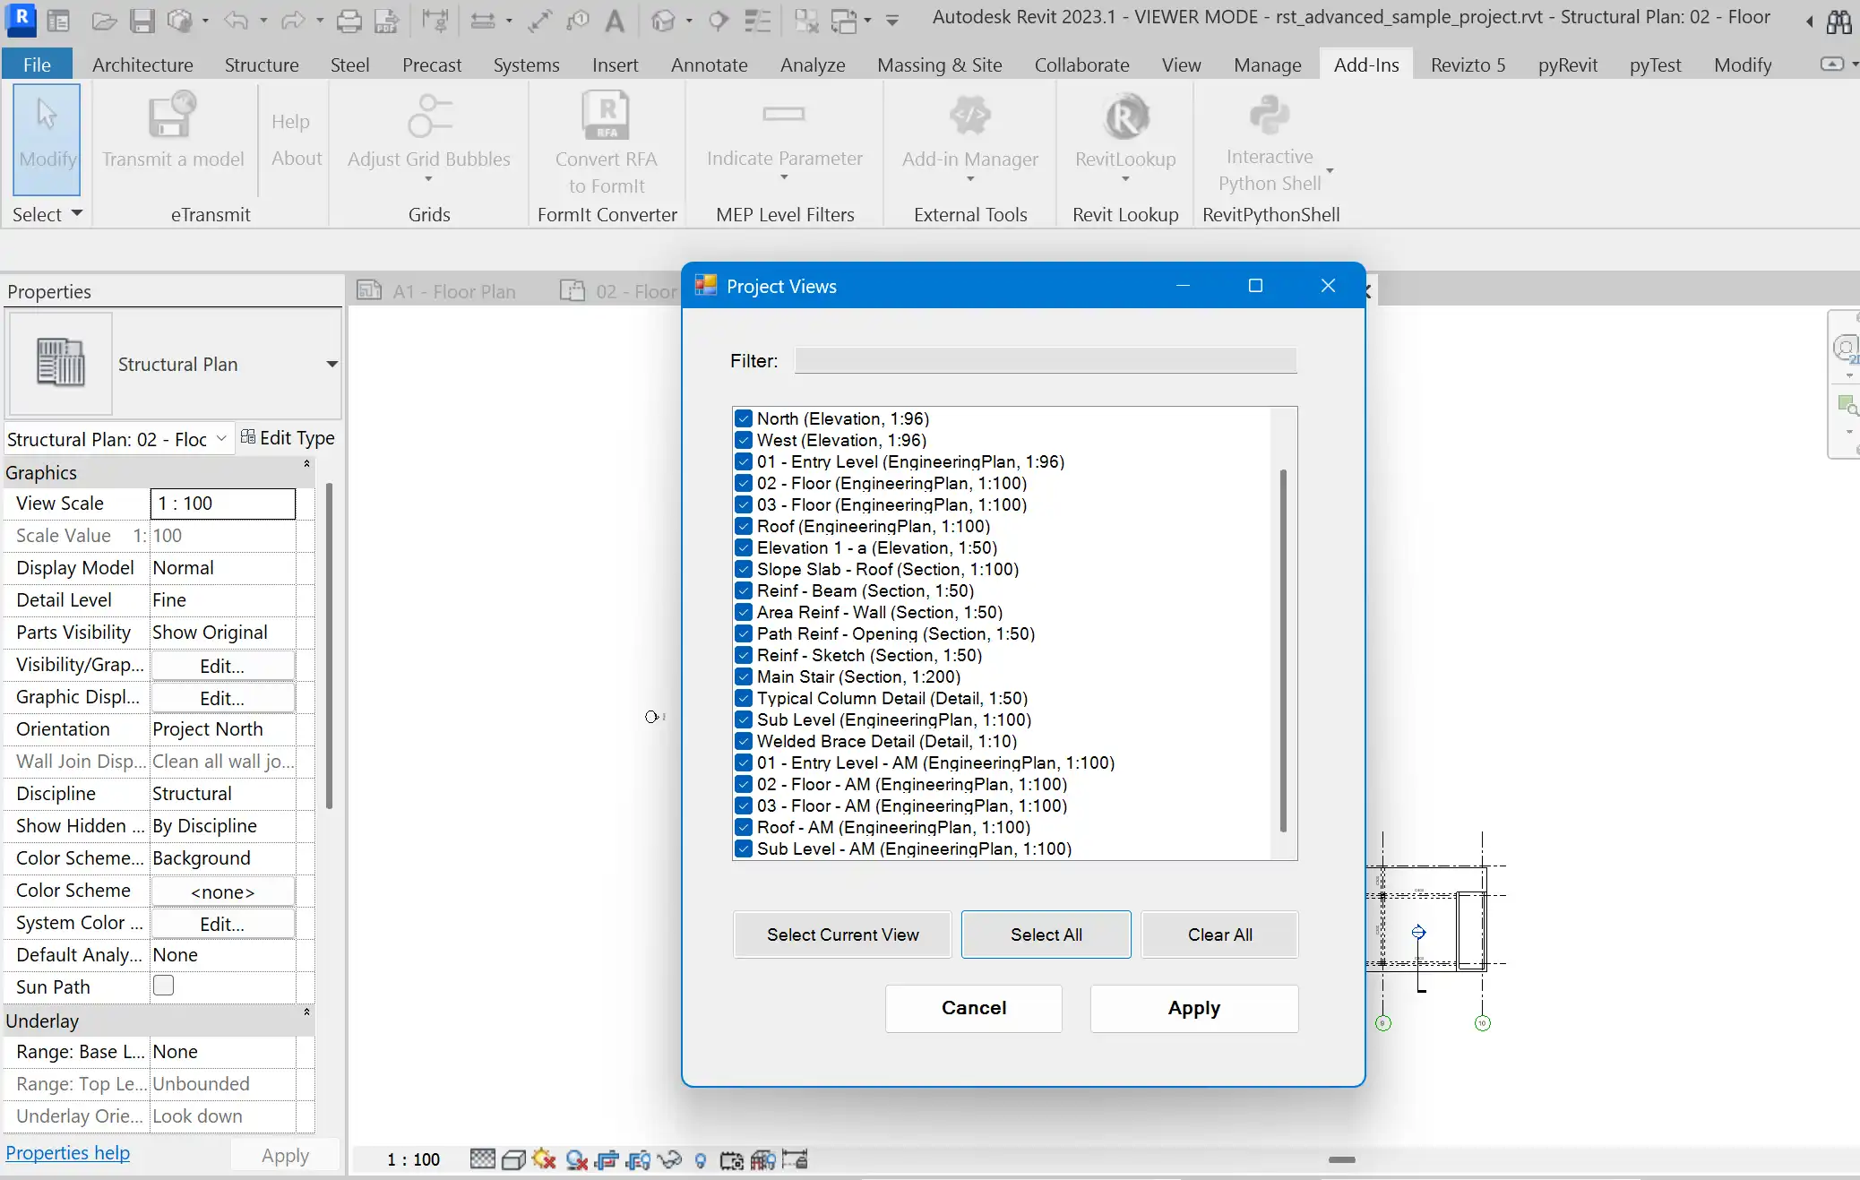Click the Add-in Manager icon
This screenshot has height=1180, width=1860.
pos(970,116)
